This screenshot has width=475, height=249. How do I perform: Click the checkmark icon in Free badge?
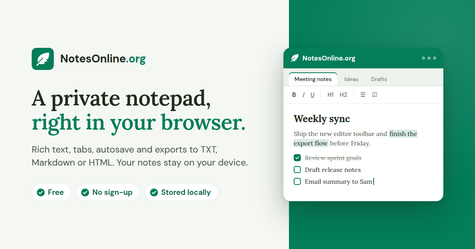tap(41, 192)
